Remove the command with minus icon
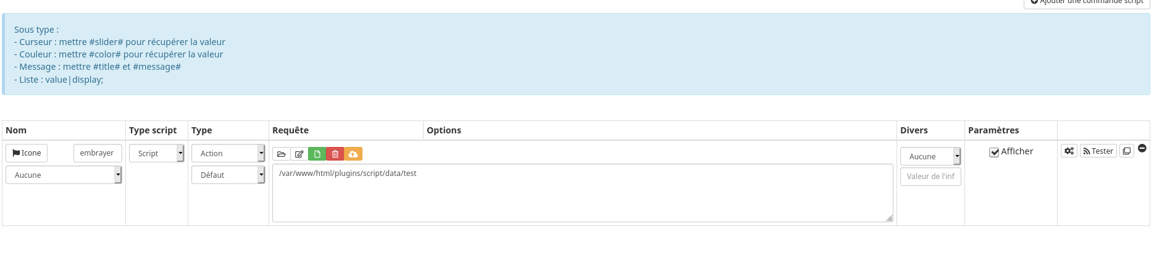This screenshot has height=268, width=1154. (1142, 148)
